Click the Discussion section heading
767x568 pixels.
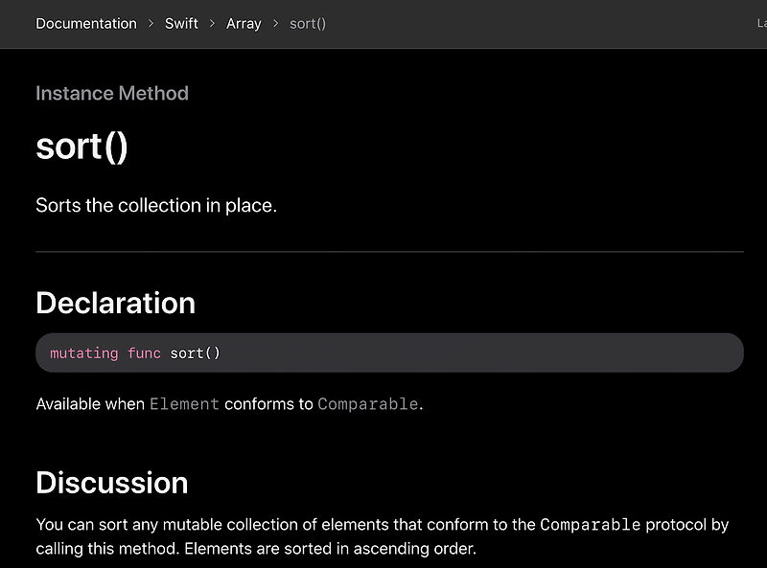(112, 483)
